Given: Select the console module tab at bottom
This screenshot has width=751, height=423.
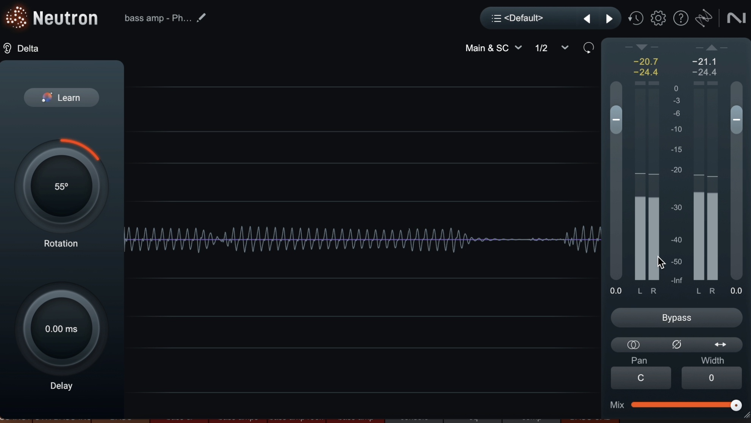Looking at the screenshot, I should (x=413, y=419).
